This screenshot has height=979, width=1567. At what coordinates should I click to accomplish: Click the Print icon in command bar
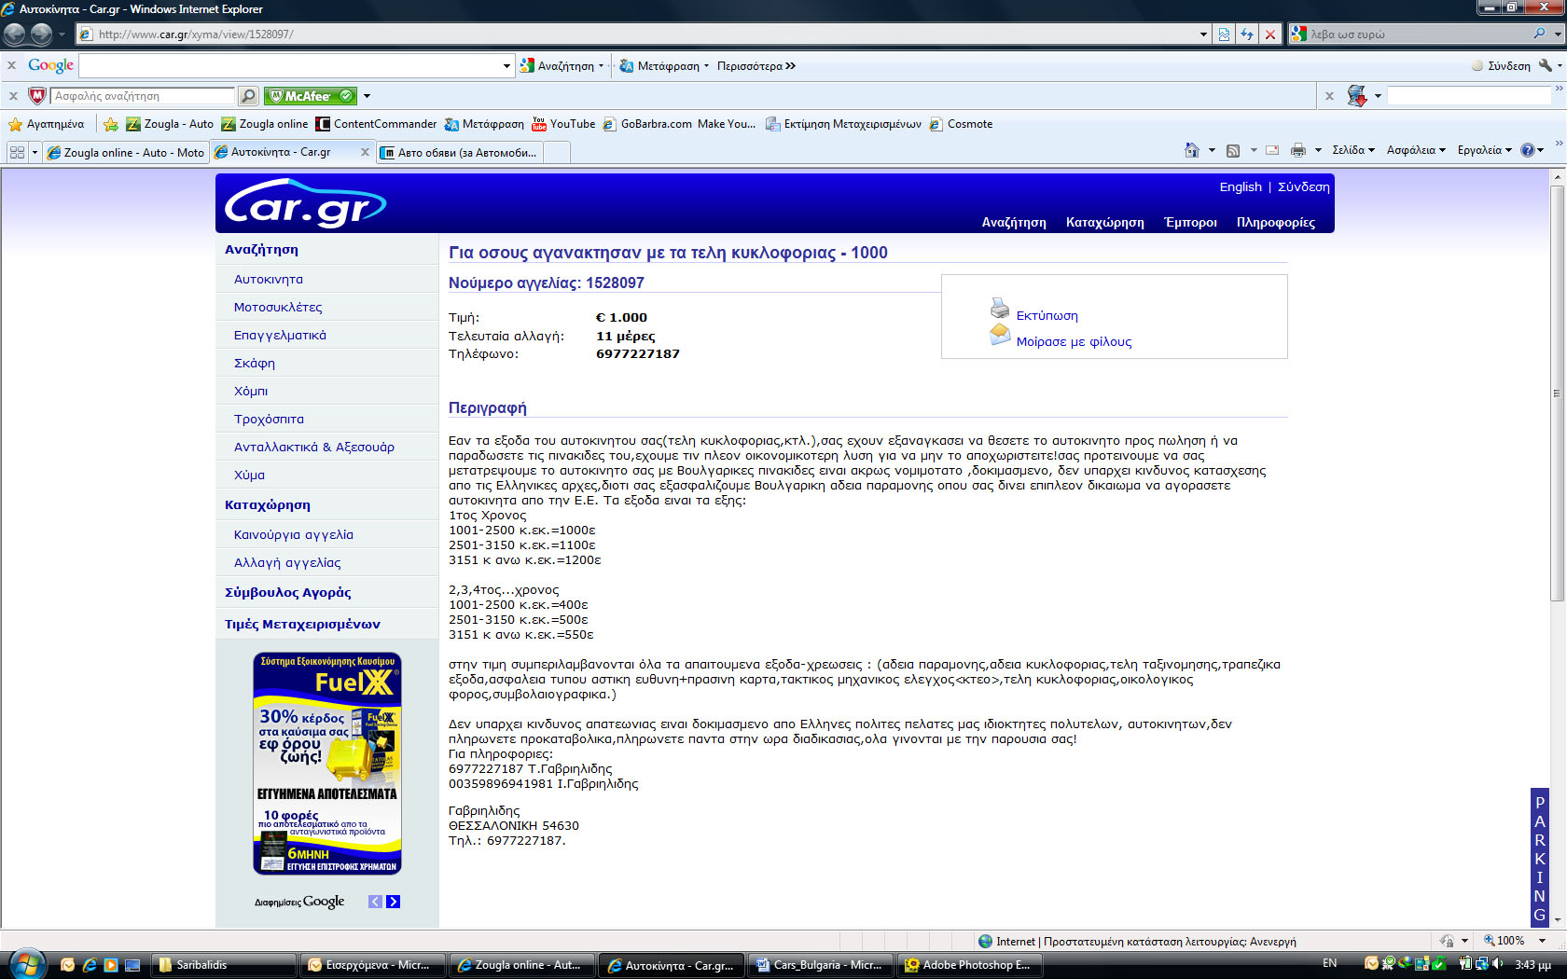1297,150
